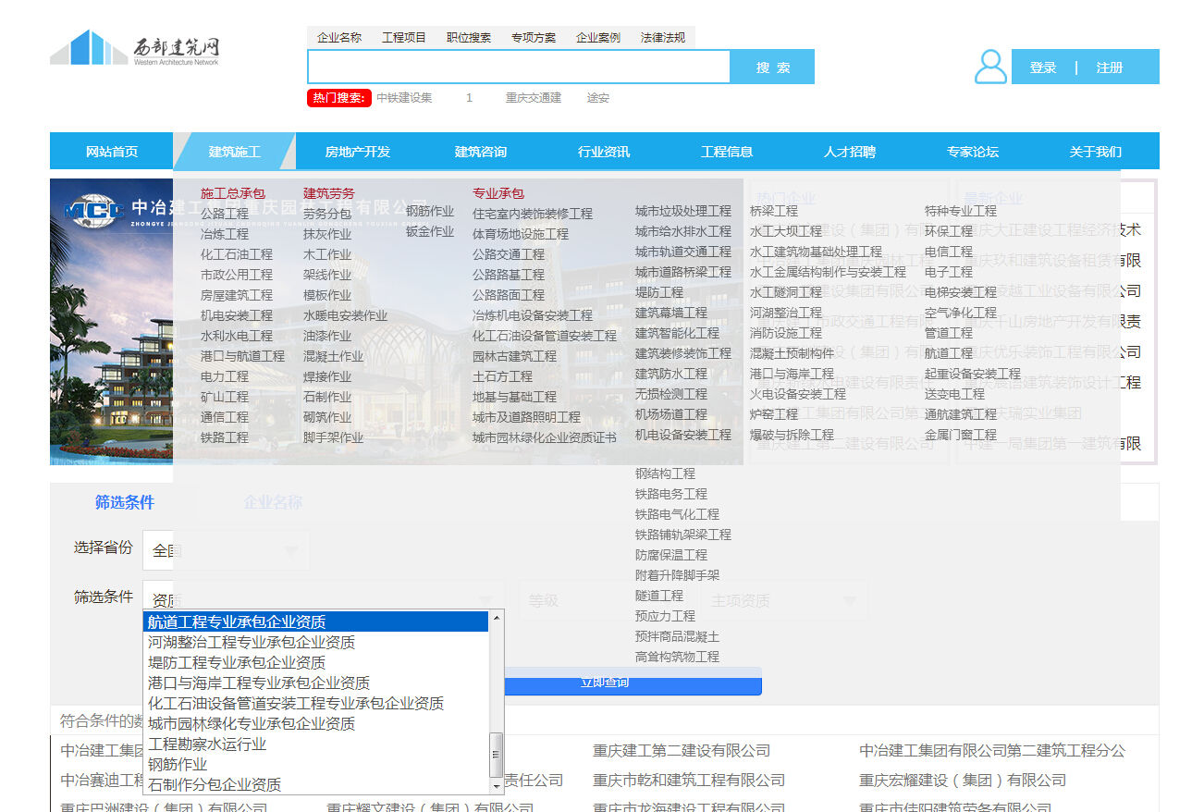Click the dropdown list scroll-down arrow
Screen dimensions: 1204x812
pos(497,787)
